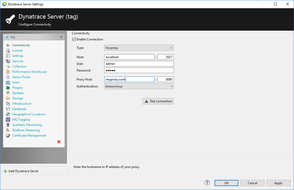Click the Performance Warehouse database icon
This screenshot has width=294, height=190.
point(8,72)
